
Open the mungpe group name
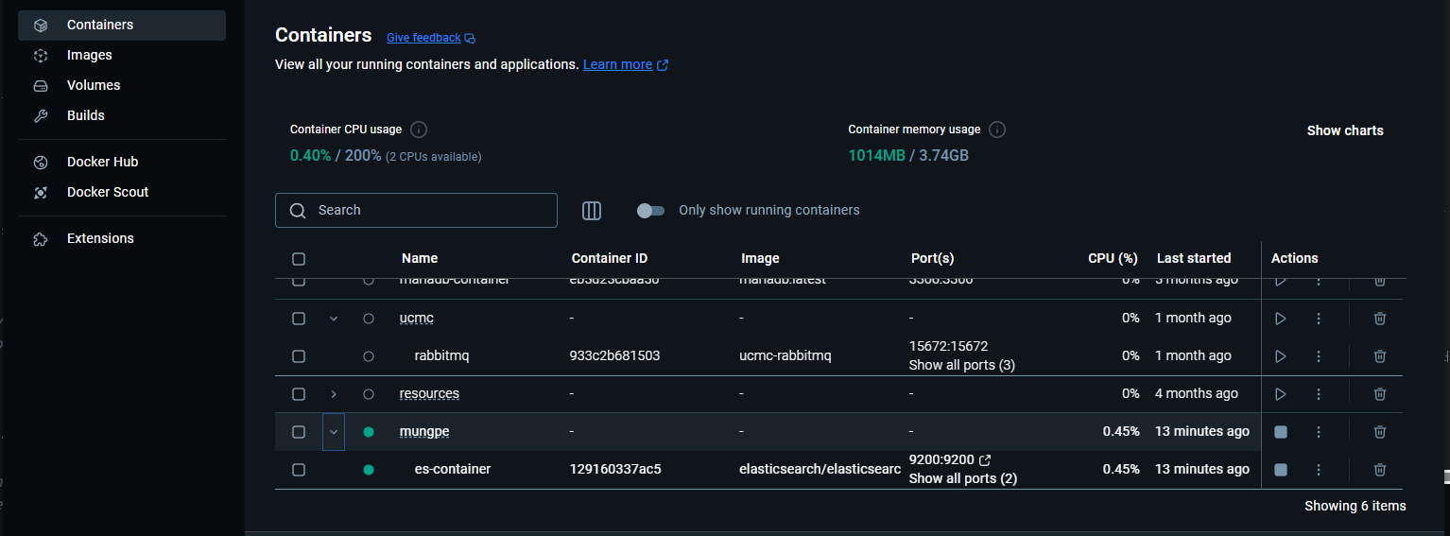click(x=424, y=432)
